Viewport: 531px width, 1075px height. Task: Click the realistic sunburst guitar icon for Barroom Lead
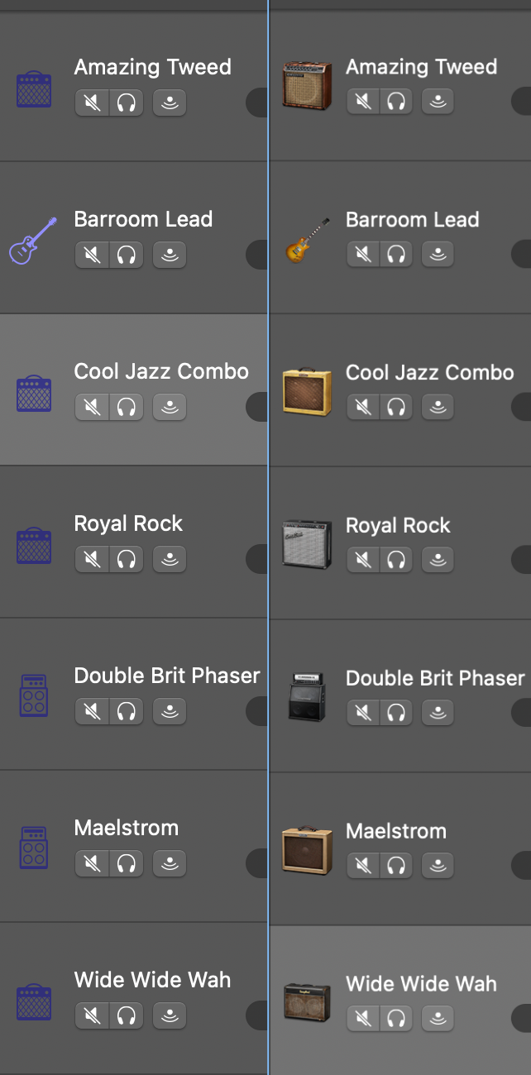click(307, 241)
